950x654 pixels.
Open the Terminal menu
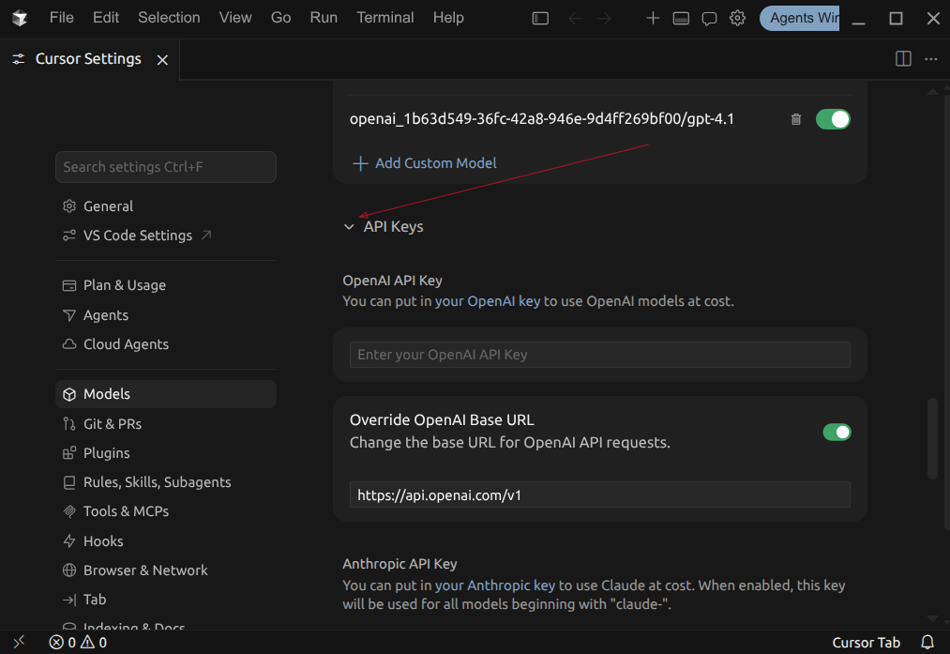click(x=385, y=18)
